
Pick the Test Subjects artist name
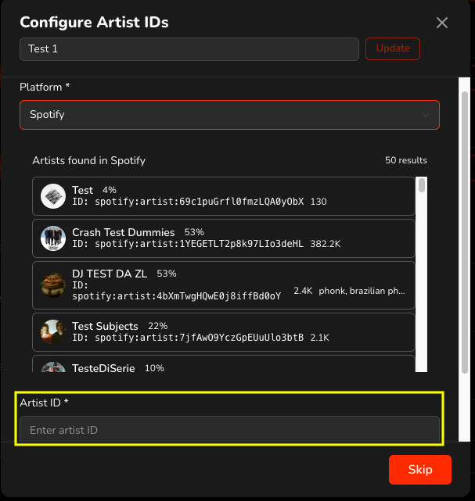click(x=105, y=326)
